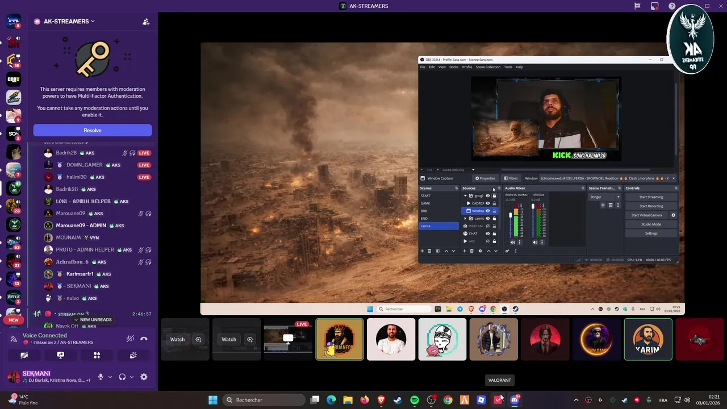Open the invite members icon beside AK-STREAMERS

point(146,22)
